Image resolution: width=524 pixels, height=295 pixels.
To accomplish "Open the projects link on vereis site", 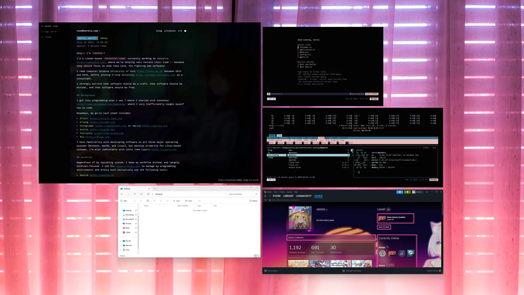I will click(x=170, y=31).
